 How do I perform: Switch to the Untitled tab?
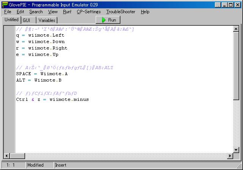[11, 20]
